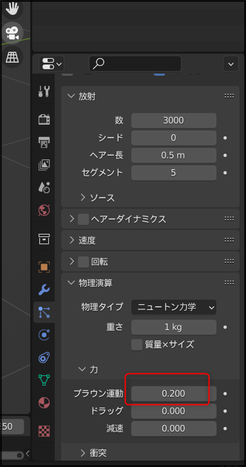Animate ヘアー長 property dot
This screenshot has height=467, width=246.
coord(225,155)
